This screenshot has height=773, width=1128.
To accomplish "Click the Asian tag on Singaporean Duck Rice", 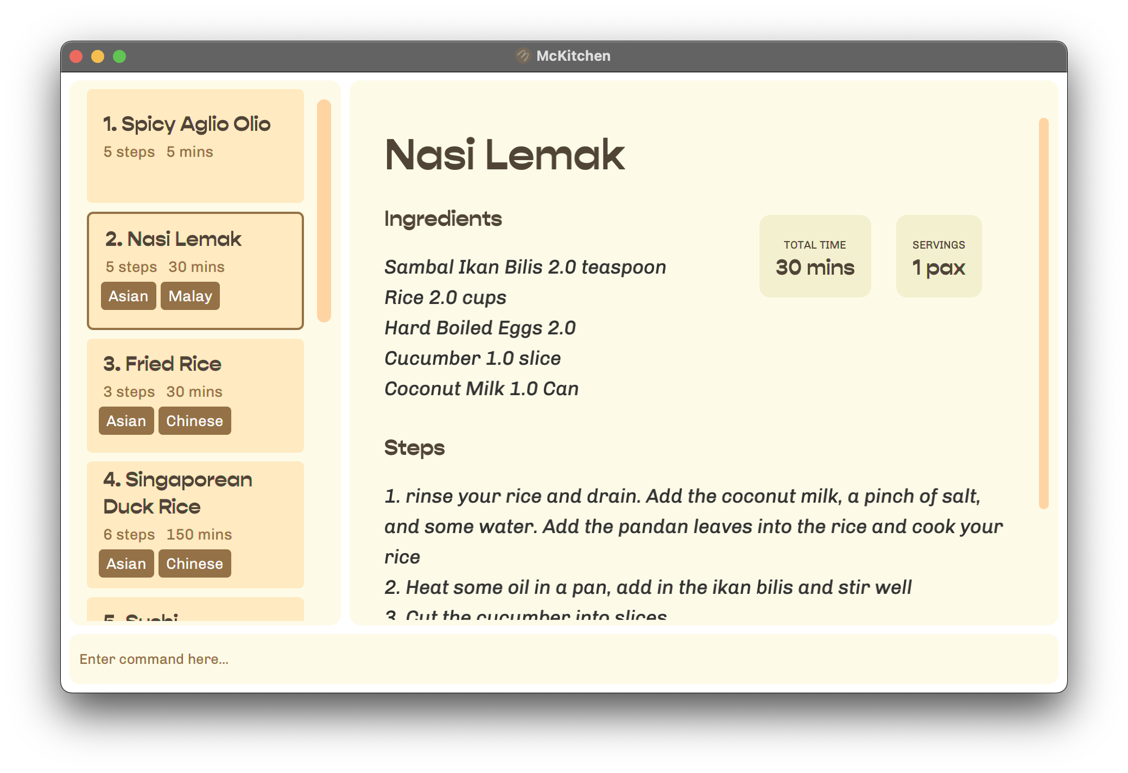I will click(x=126, y=564).
